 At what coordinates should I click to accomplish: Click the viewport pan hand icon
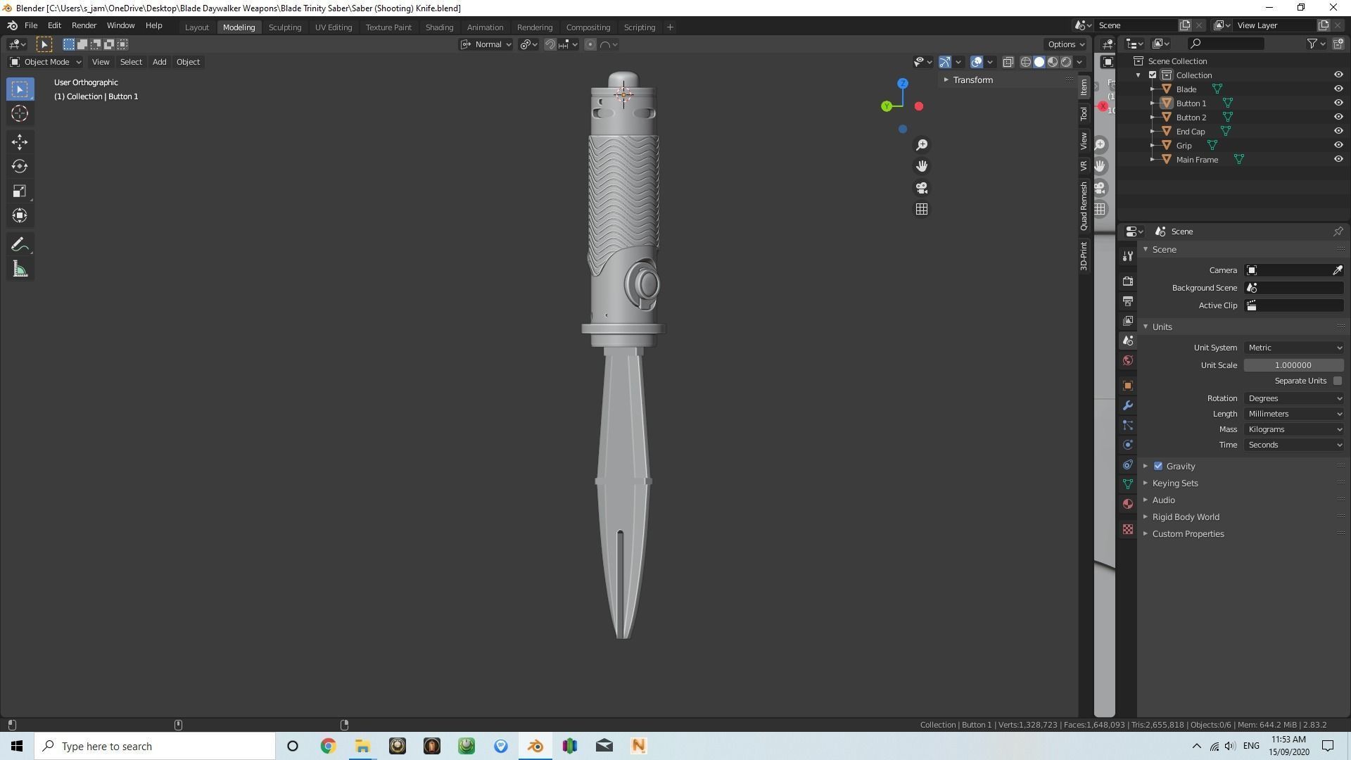[x=922, y=166]
